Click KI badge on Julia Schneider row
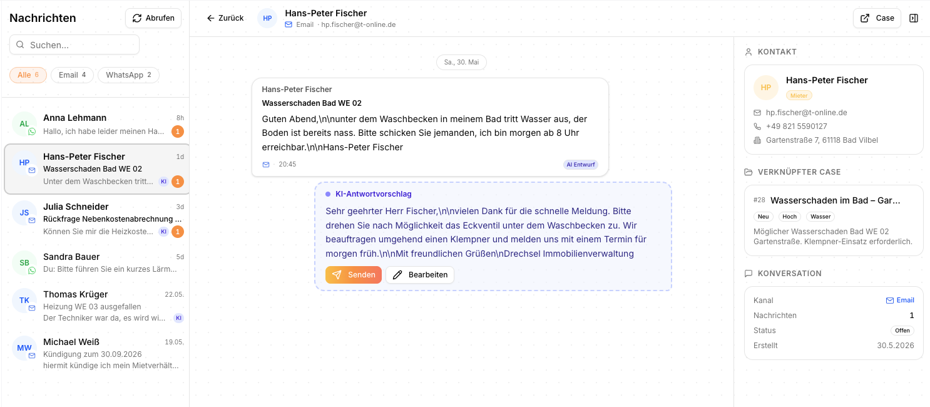 point(163,232)
